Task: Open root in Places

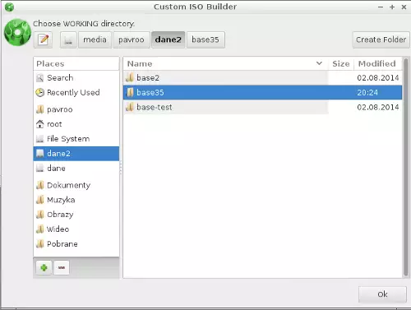Action: click(x=76, y=124)
